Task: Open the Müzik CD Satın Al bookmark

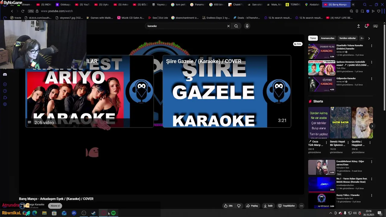Action: coord(131,18)
